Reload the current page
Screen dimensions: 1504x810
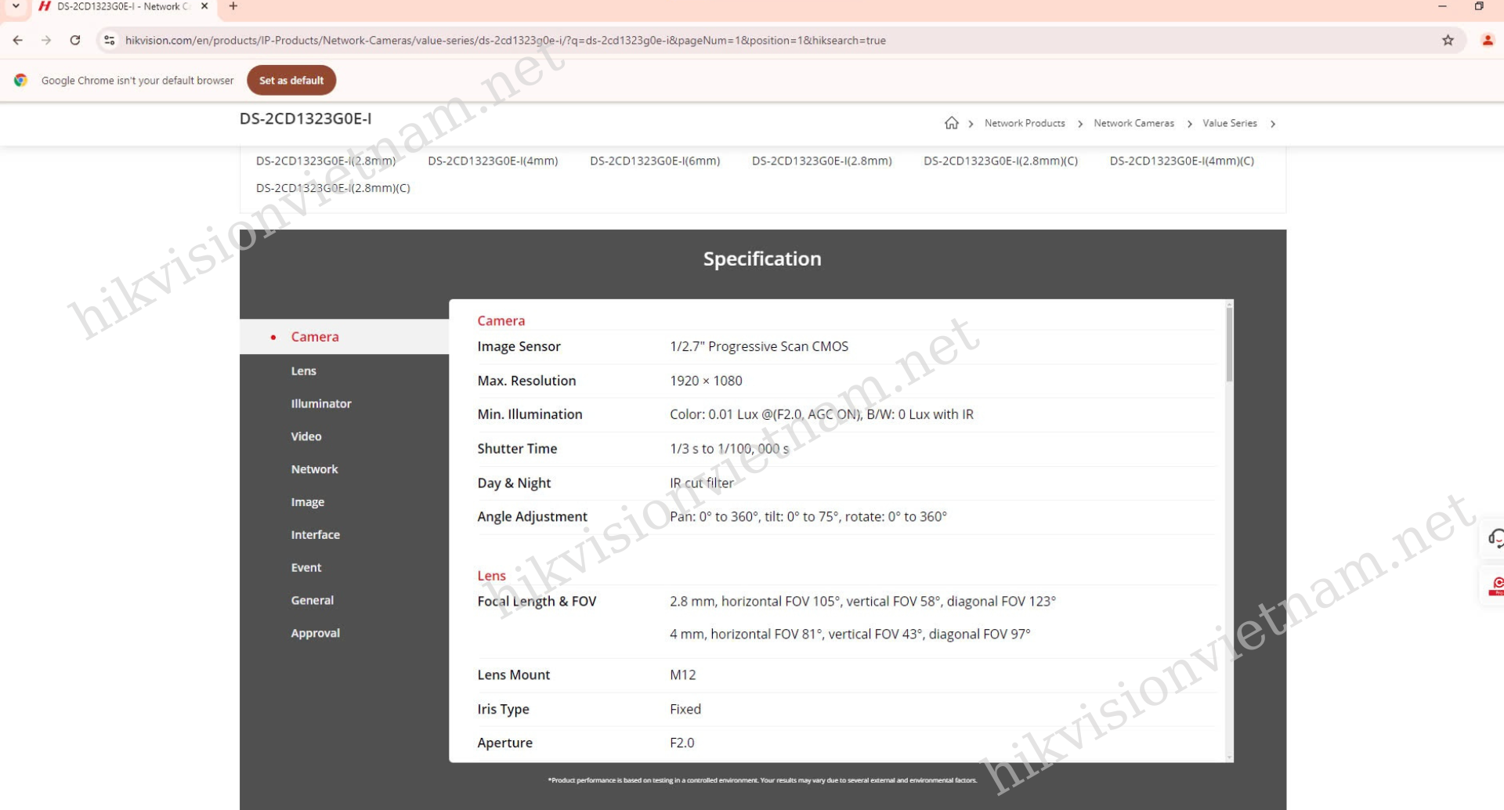[75, 40]
